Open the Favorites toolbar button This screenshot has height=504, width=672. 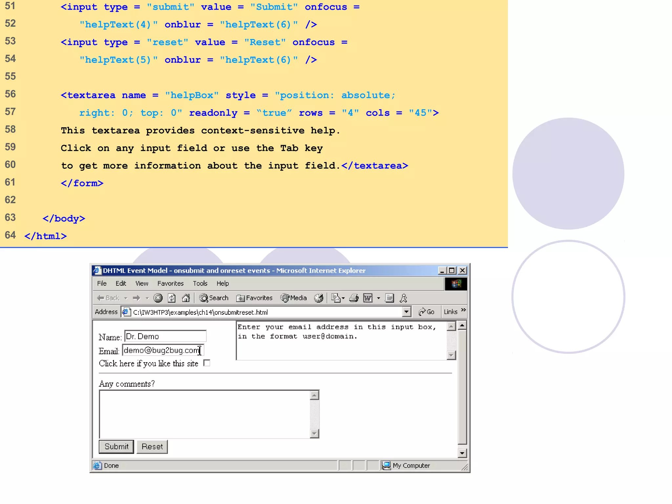pos(254,298)
